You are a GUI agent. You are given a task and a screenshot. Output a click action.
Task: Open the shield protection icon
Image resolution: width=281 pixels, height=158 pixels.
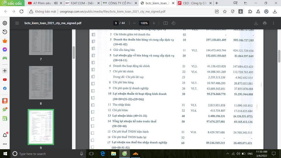coord(233,11)
